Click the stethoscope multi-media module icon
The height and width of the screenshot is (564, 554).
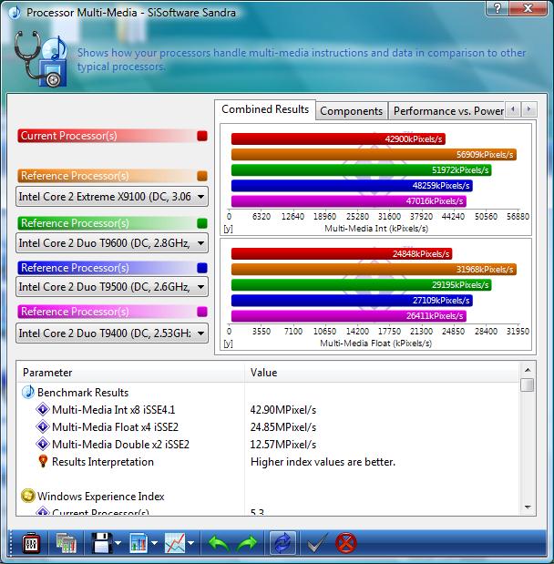(40, 58)
